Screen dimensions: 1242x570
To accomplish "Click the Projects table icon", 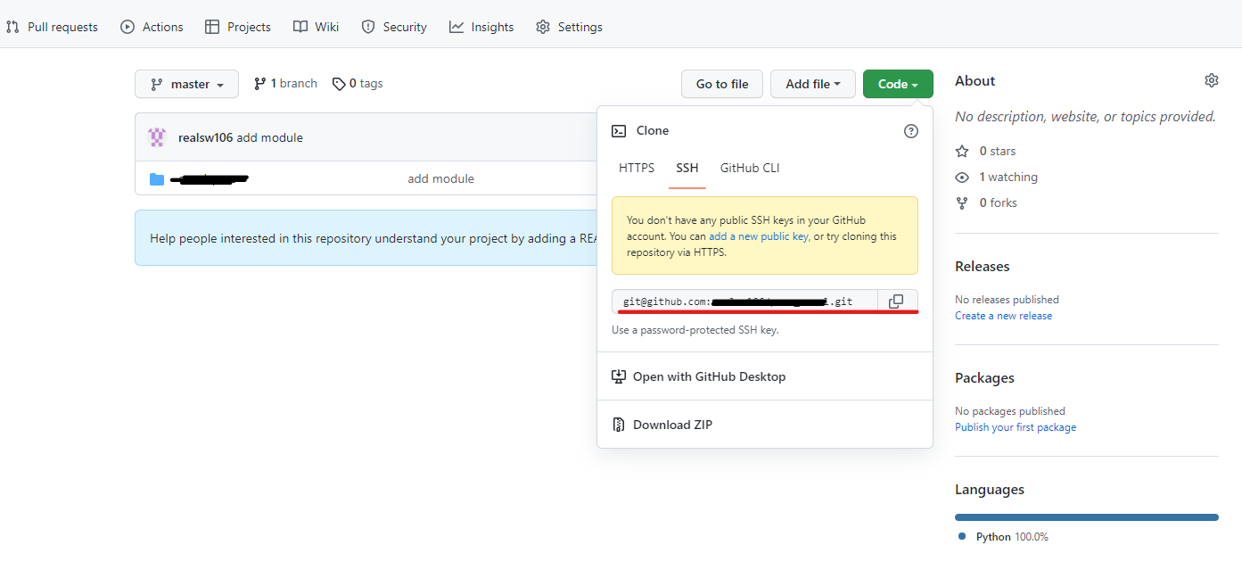I will coord(212,27).
